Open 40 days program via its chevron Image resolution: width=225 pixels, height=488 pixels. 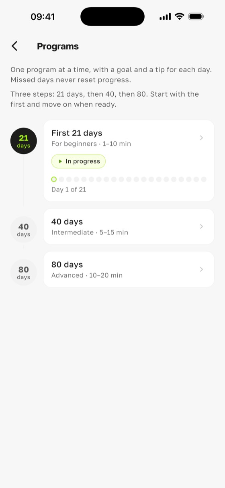pos(202,226)
